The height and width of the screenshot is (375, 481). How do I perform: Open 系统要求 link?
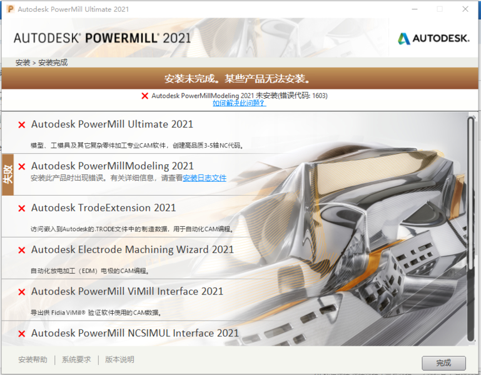pos(76,359)
